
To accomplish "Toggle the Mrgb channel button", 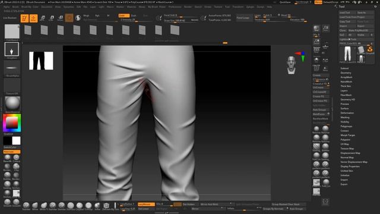I will click(86, 15).
